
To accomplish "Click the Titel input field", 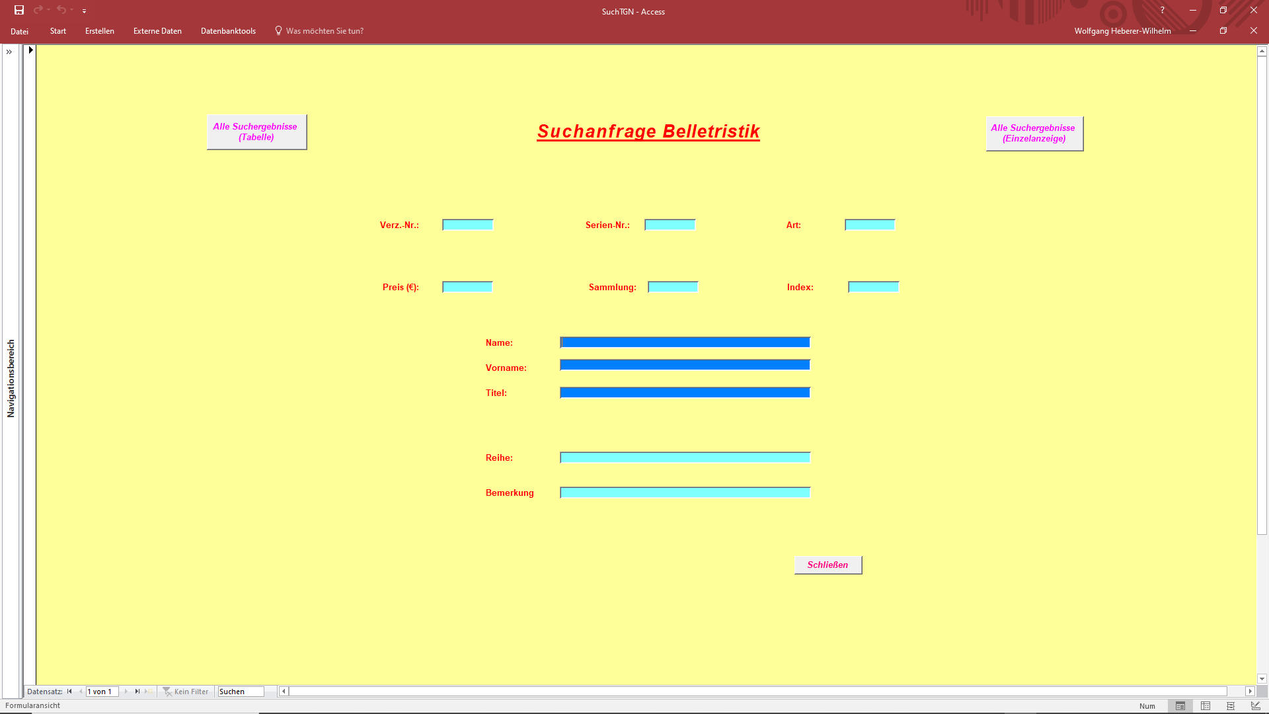I will (685, 393).
